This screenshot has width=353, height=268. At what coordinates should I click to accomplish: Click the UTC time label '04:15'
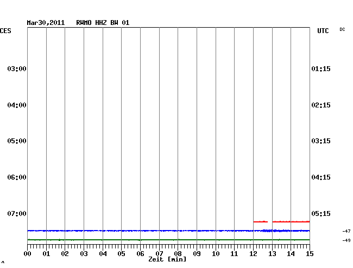point(321,177)
